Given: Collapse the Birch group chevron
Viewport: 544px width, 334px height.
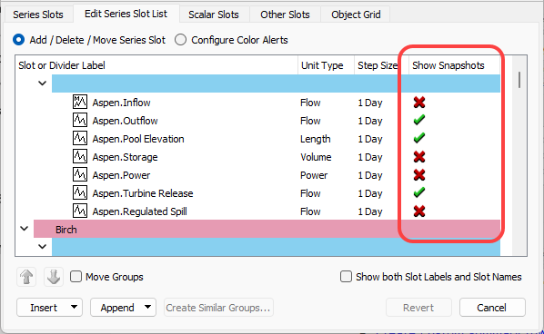Looking at the screenshot, I should tap(24, 229).
